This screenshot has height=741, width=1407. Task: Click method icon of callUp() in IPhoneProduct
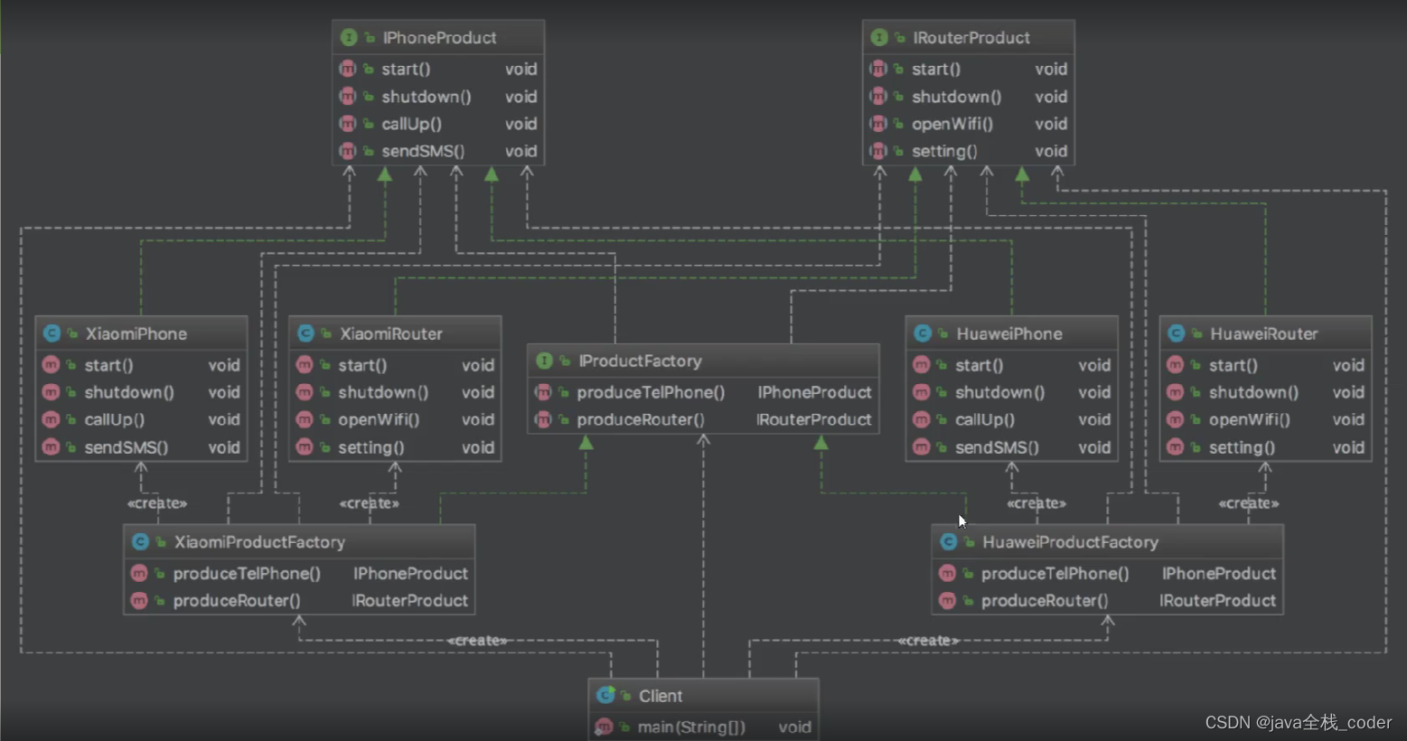point(348,124)
